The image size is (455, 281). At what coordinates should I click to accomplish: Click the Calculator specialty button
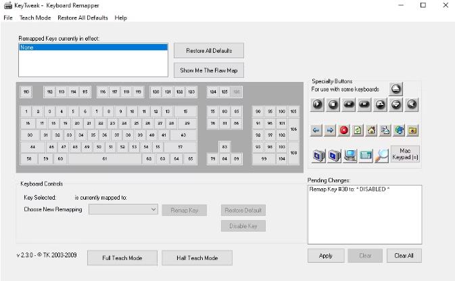click(366, 156)
